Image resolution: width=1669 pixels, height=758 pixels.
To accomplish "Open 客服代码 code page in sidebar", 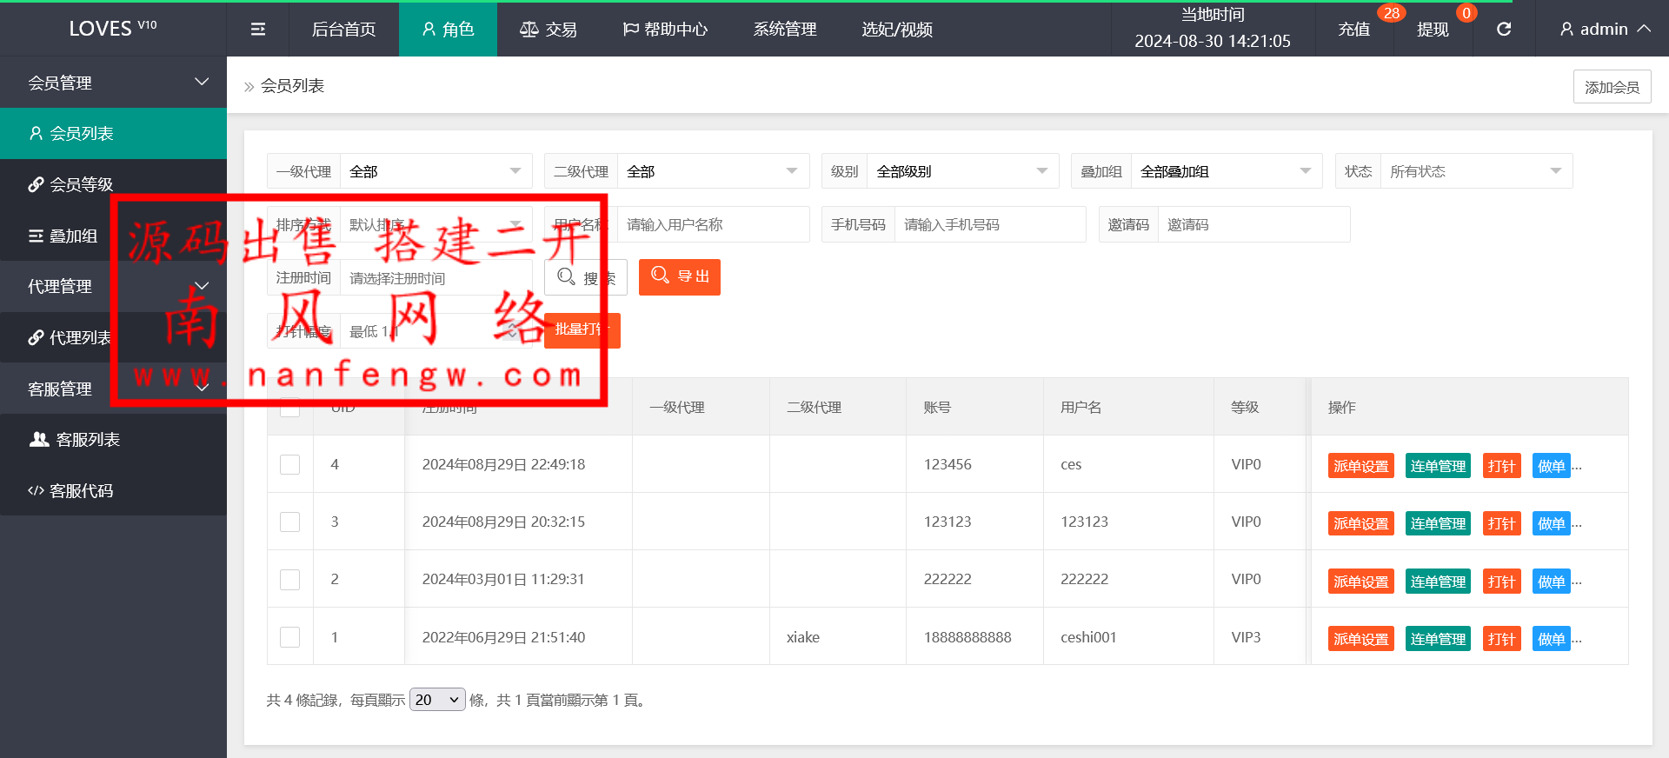I will (x=81, y=491).
